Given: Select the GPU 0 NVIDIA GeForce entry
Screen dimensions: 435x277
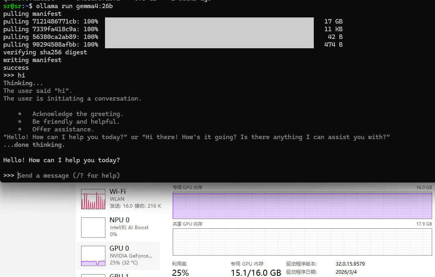Looking at the screenshot, I should 118,256.
